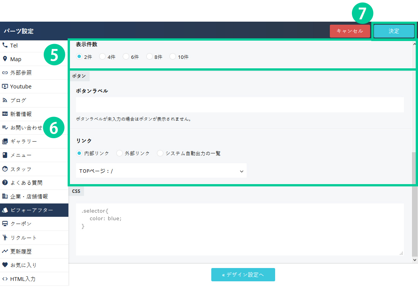Click the Tel phone icon in sidebar
Viewport: 418px width, 287px height.
5,45
